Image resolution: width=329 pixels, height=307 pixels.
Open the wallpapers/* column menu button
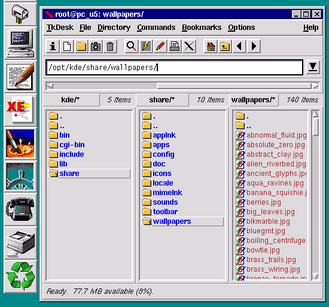(x=254, y=100)
